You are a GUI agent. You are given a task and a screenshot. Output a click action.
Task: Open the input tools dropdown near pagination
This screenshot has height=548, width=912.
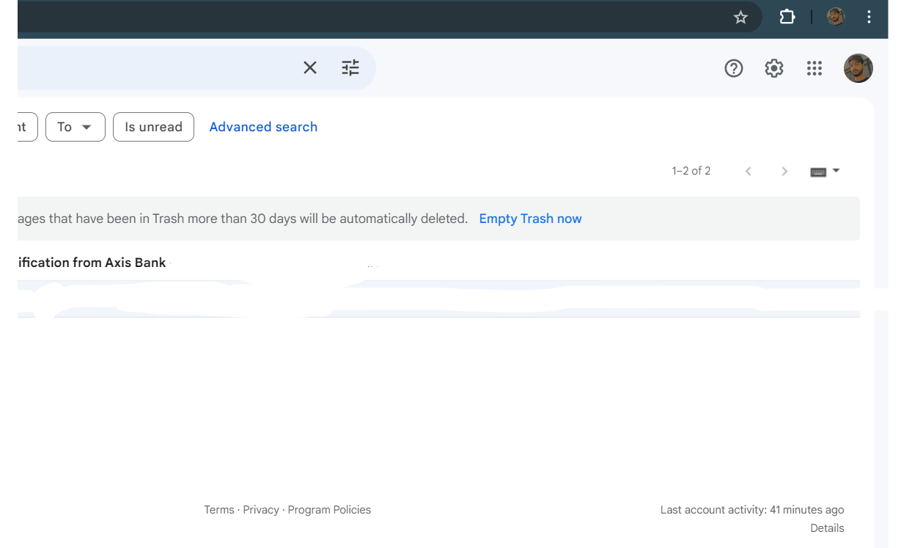(825, 171)
